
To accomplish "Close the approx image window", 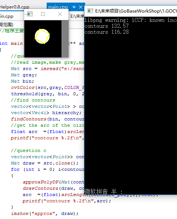I will pos(60,14).
